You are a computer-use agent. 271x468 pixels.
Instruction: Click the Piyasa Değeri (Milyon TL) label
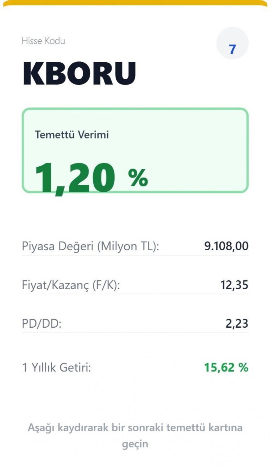(90, 246)
